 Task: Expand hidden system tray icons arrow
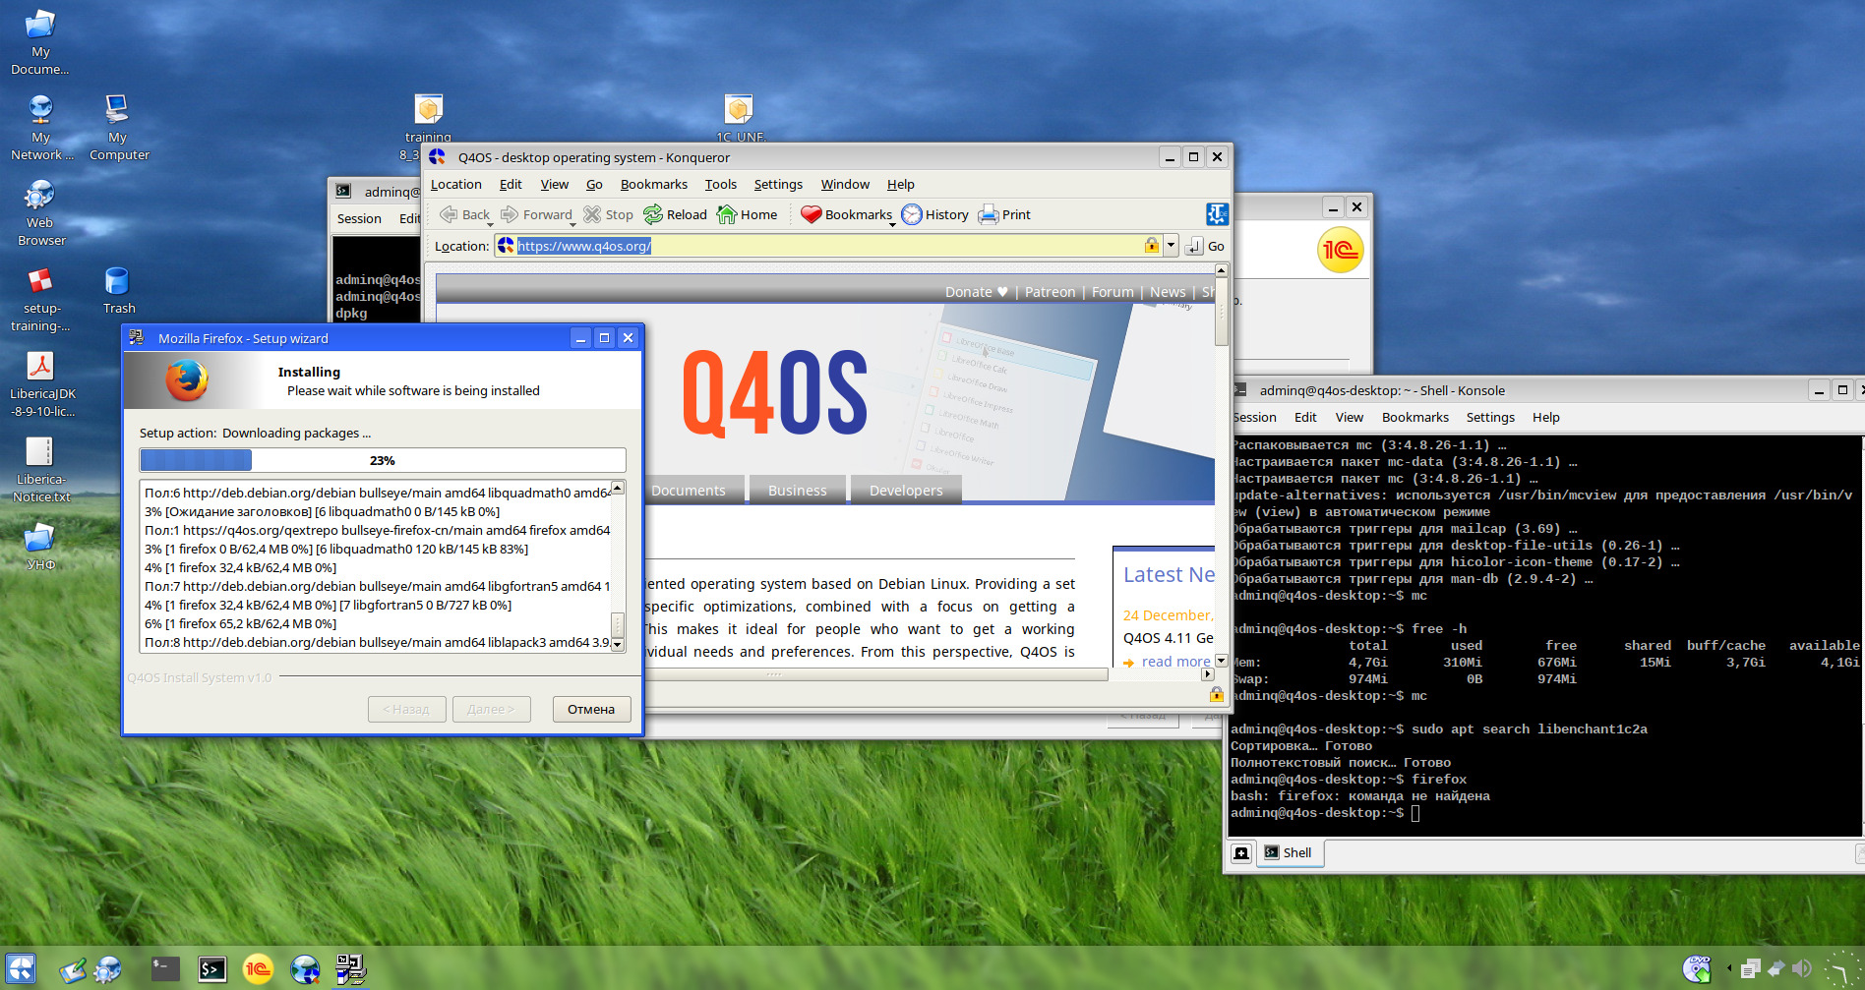(x=1728, y=969)
